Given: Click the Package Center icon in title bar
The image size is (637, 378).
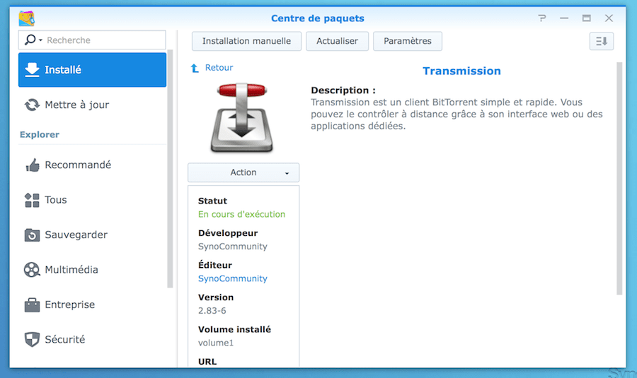Looking at the screenshot, I should pyautogui.click(x=27, y=18).
